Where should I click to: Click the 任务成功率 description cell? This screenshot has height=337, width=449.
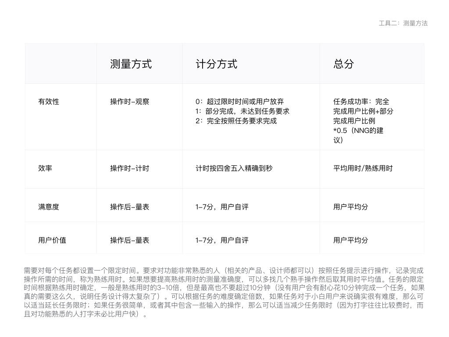tap(363, 121)
